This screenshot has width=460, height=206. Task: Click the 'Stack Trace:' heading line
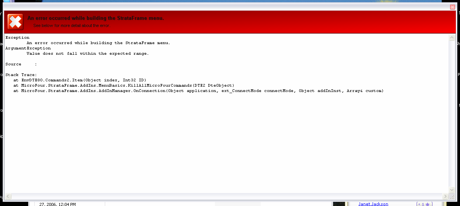(21, 75)
